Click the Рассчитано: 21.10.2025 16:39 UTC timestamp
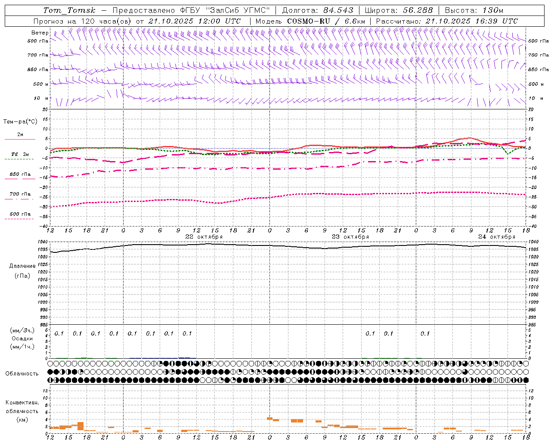The height and width of the screenshot is (441, 551). pyautogui.click(x=447, y=21)
